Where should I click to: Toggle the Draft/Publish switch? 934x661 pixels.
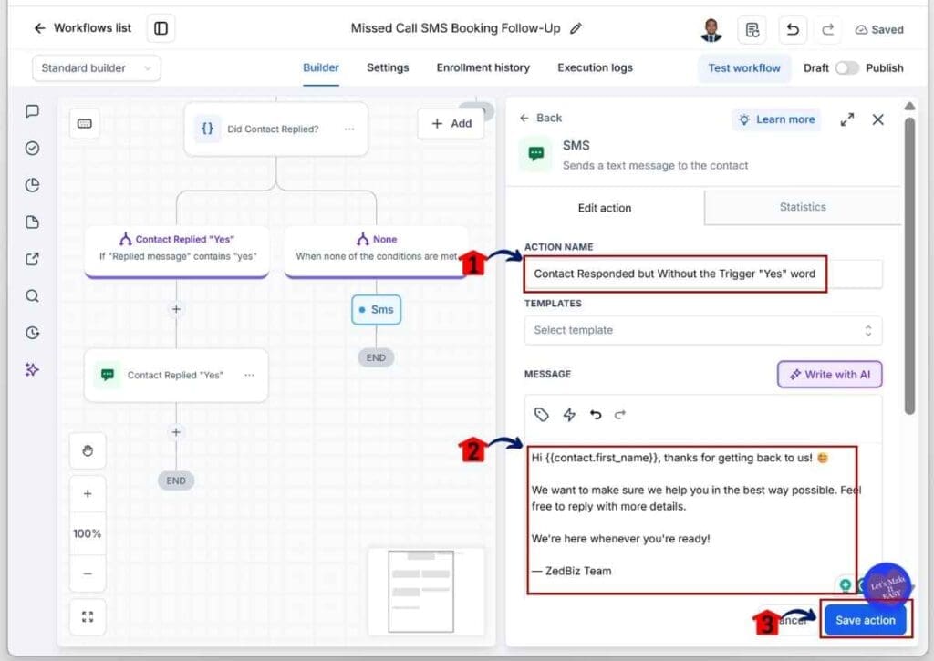click(x=846, y=67)
